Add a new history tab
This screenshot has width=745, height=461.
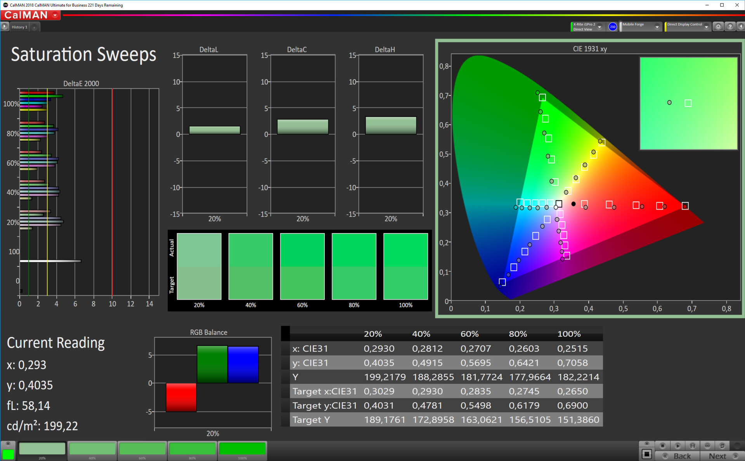[35, 27]
